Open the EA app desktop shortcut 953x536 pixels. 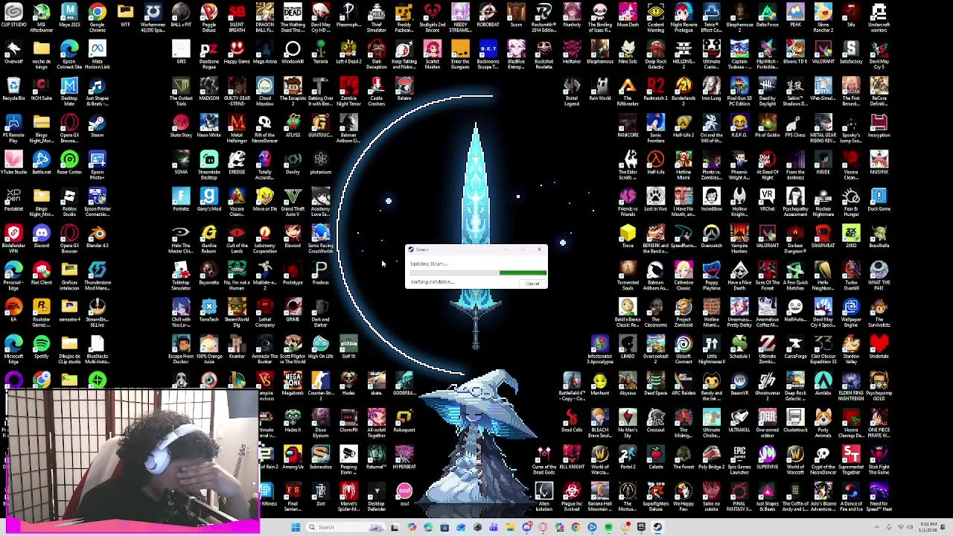[x=13, y=310]
